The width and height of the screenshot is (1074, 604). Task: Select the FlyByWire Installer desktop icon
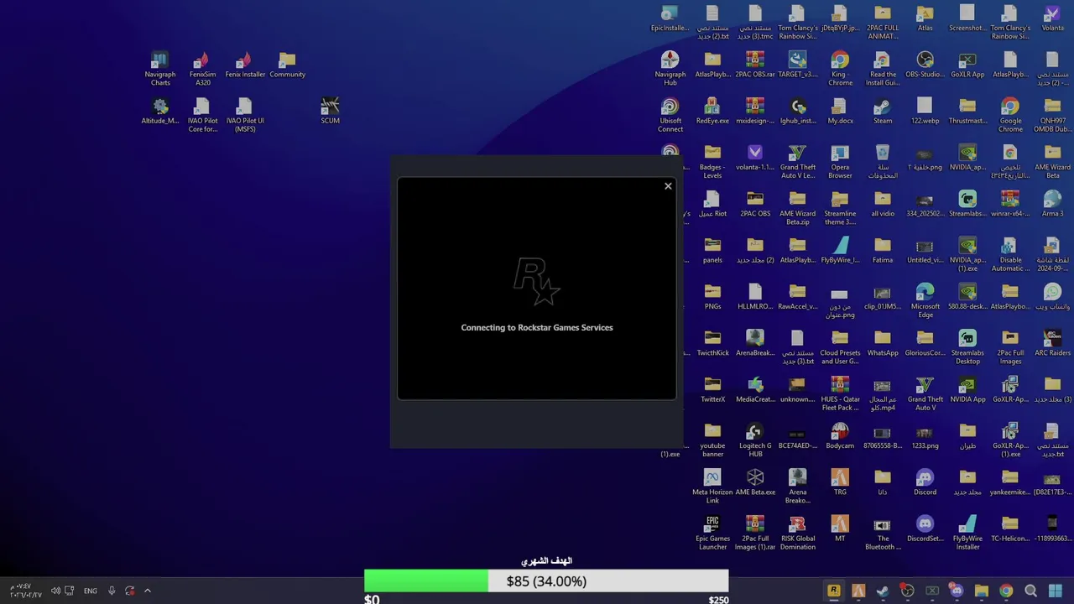[x=967, y=533]
